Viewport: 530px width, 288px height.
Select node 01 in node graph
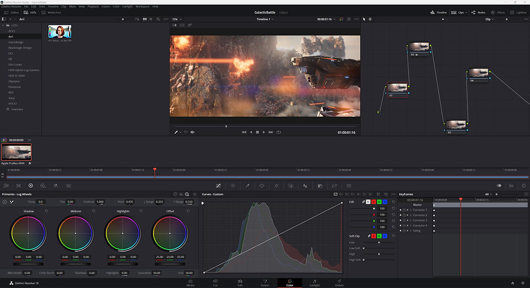[397, 90]
